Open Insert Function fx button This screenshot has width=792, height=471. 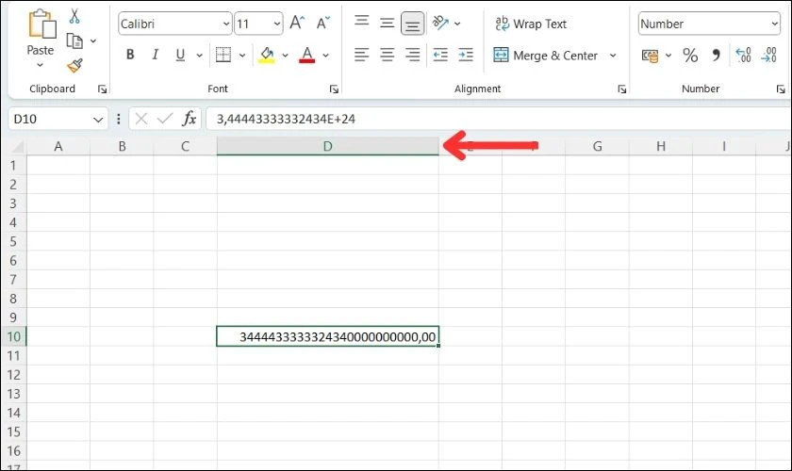190,119
